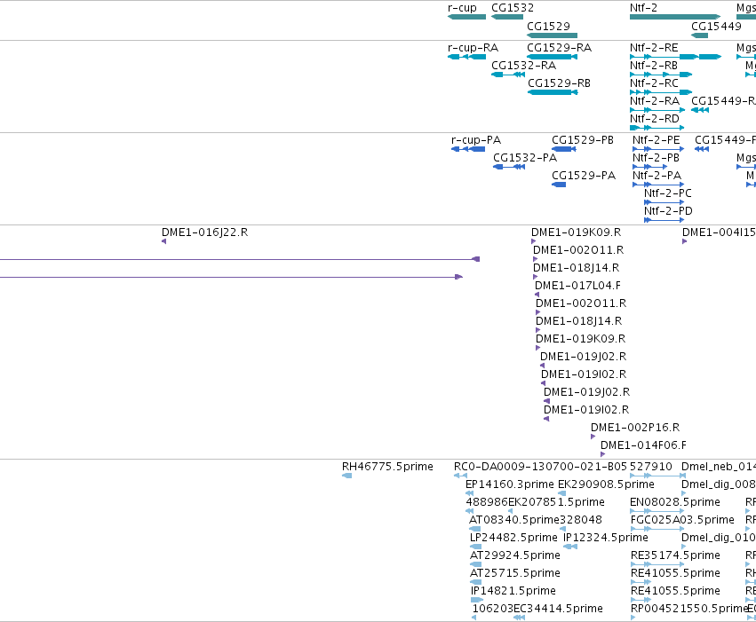
Task: Select the Ntf-2-RB transcript label
Action: pos(654,66)
